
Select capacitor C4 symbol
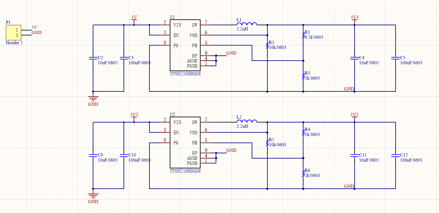[355, 58]
